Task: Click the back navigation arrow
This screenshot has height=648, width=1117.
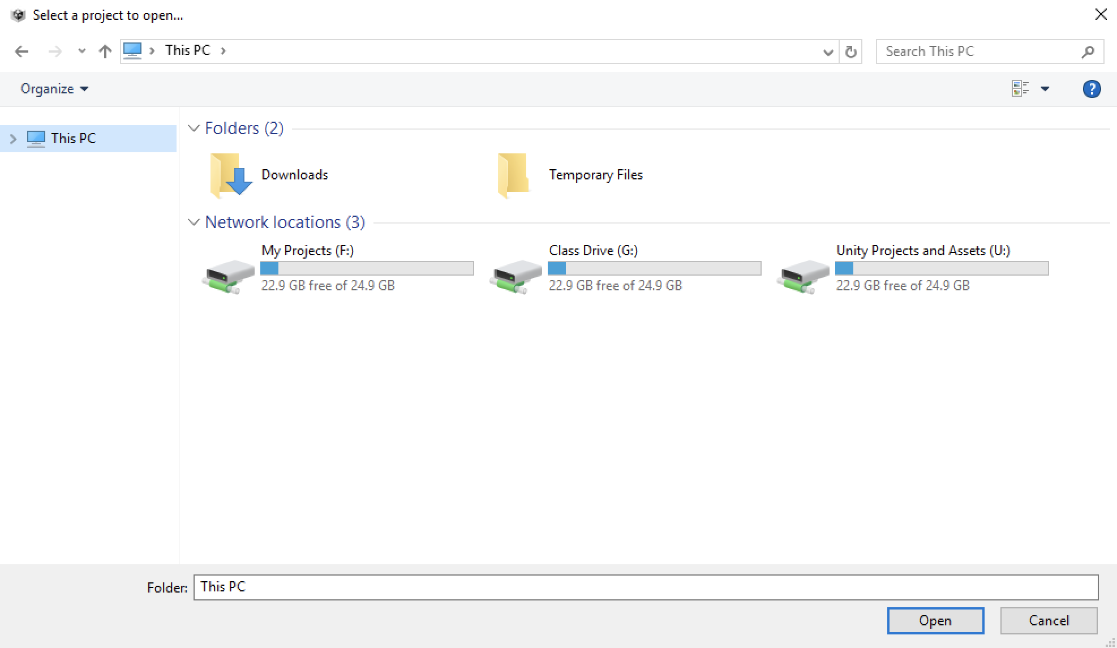Action: coord(22,52)
